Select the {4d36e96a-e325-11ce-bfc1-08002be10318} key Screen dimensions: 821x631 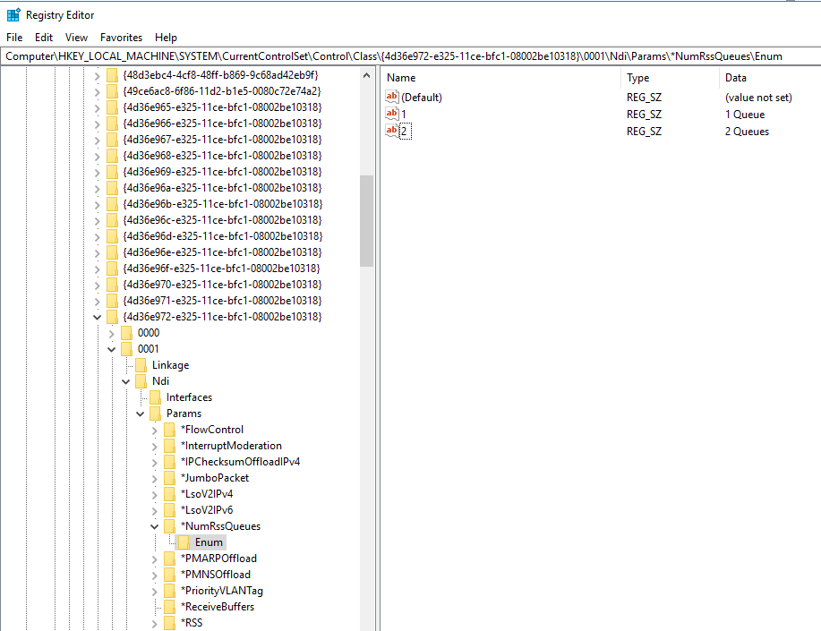point(222,188)
